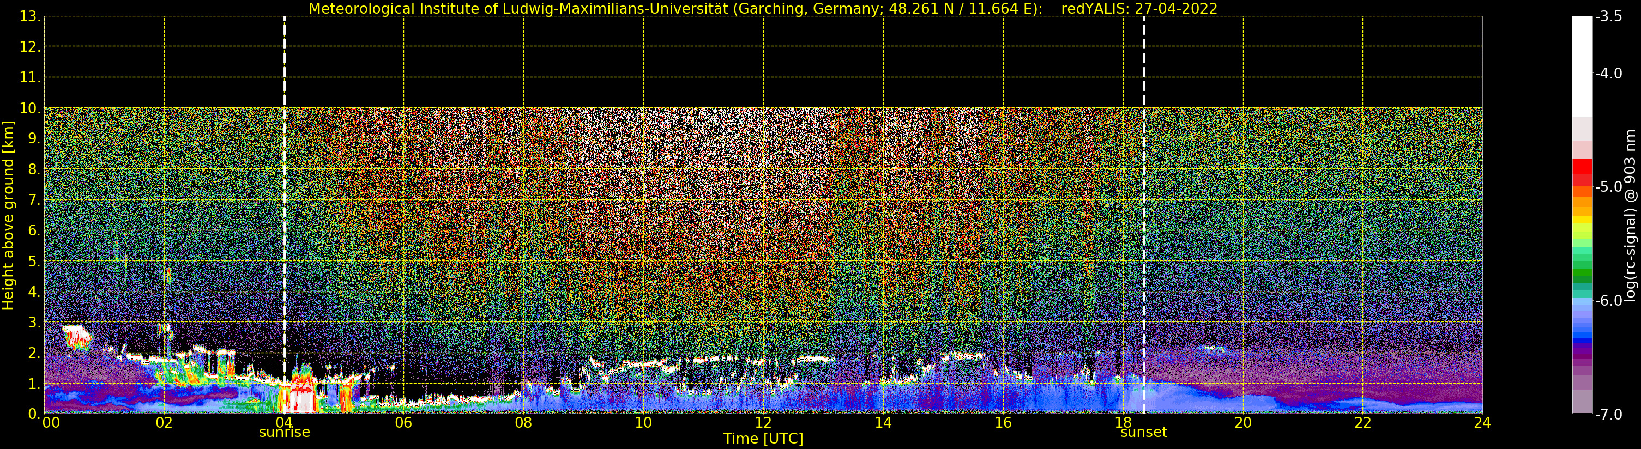Click height-axis tick label 12.
The image size is (1641, 449).
(x=30, y=46)
